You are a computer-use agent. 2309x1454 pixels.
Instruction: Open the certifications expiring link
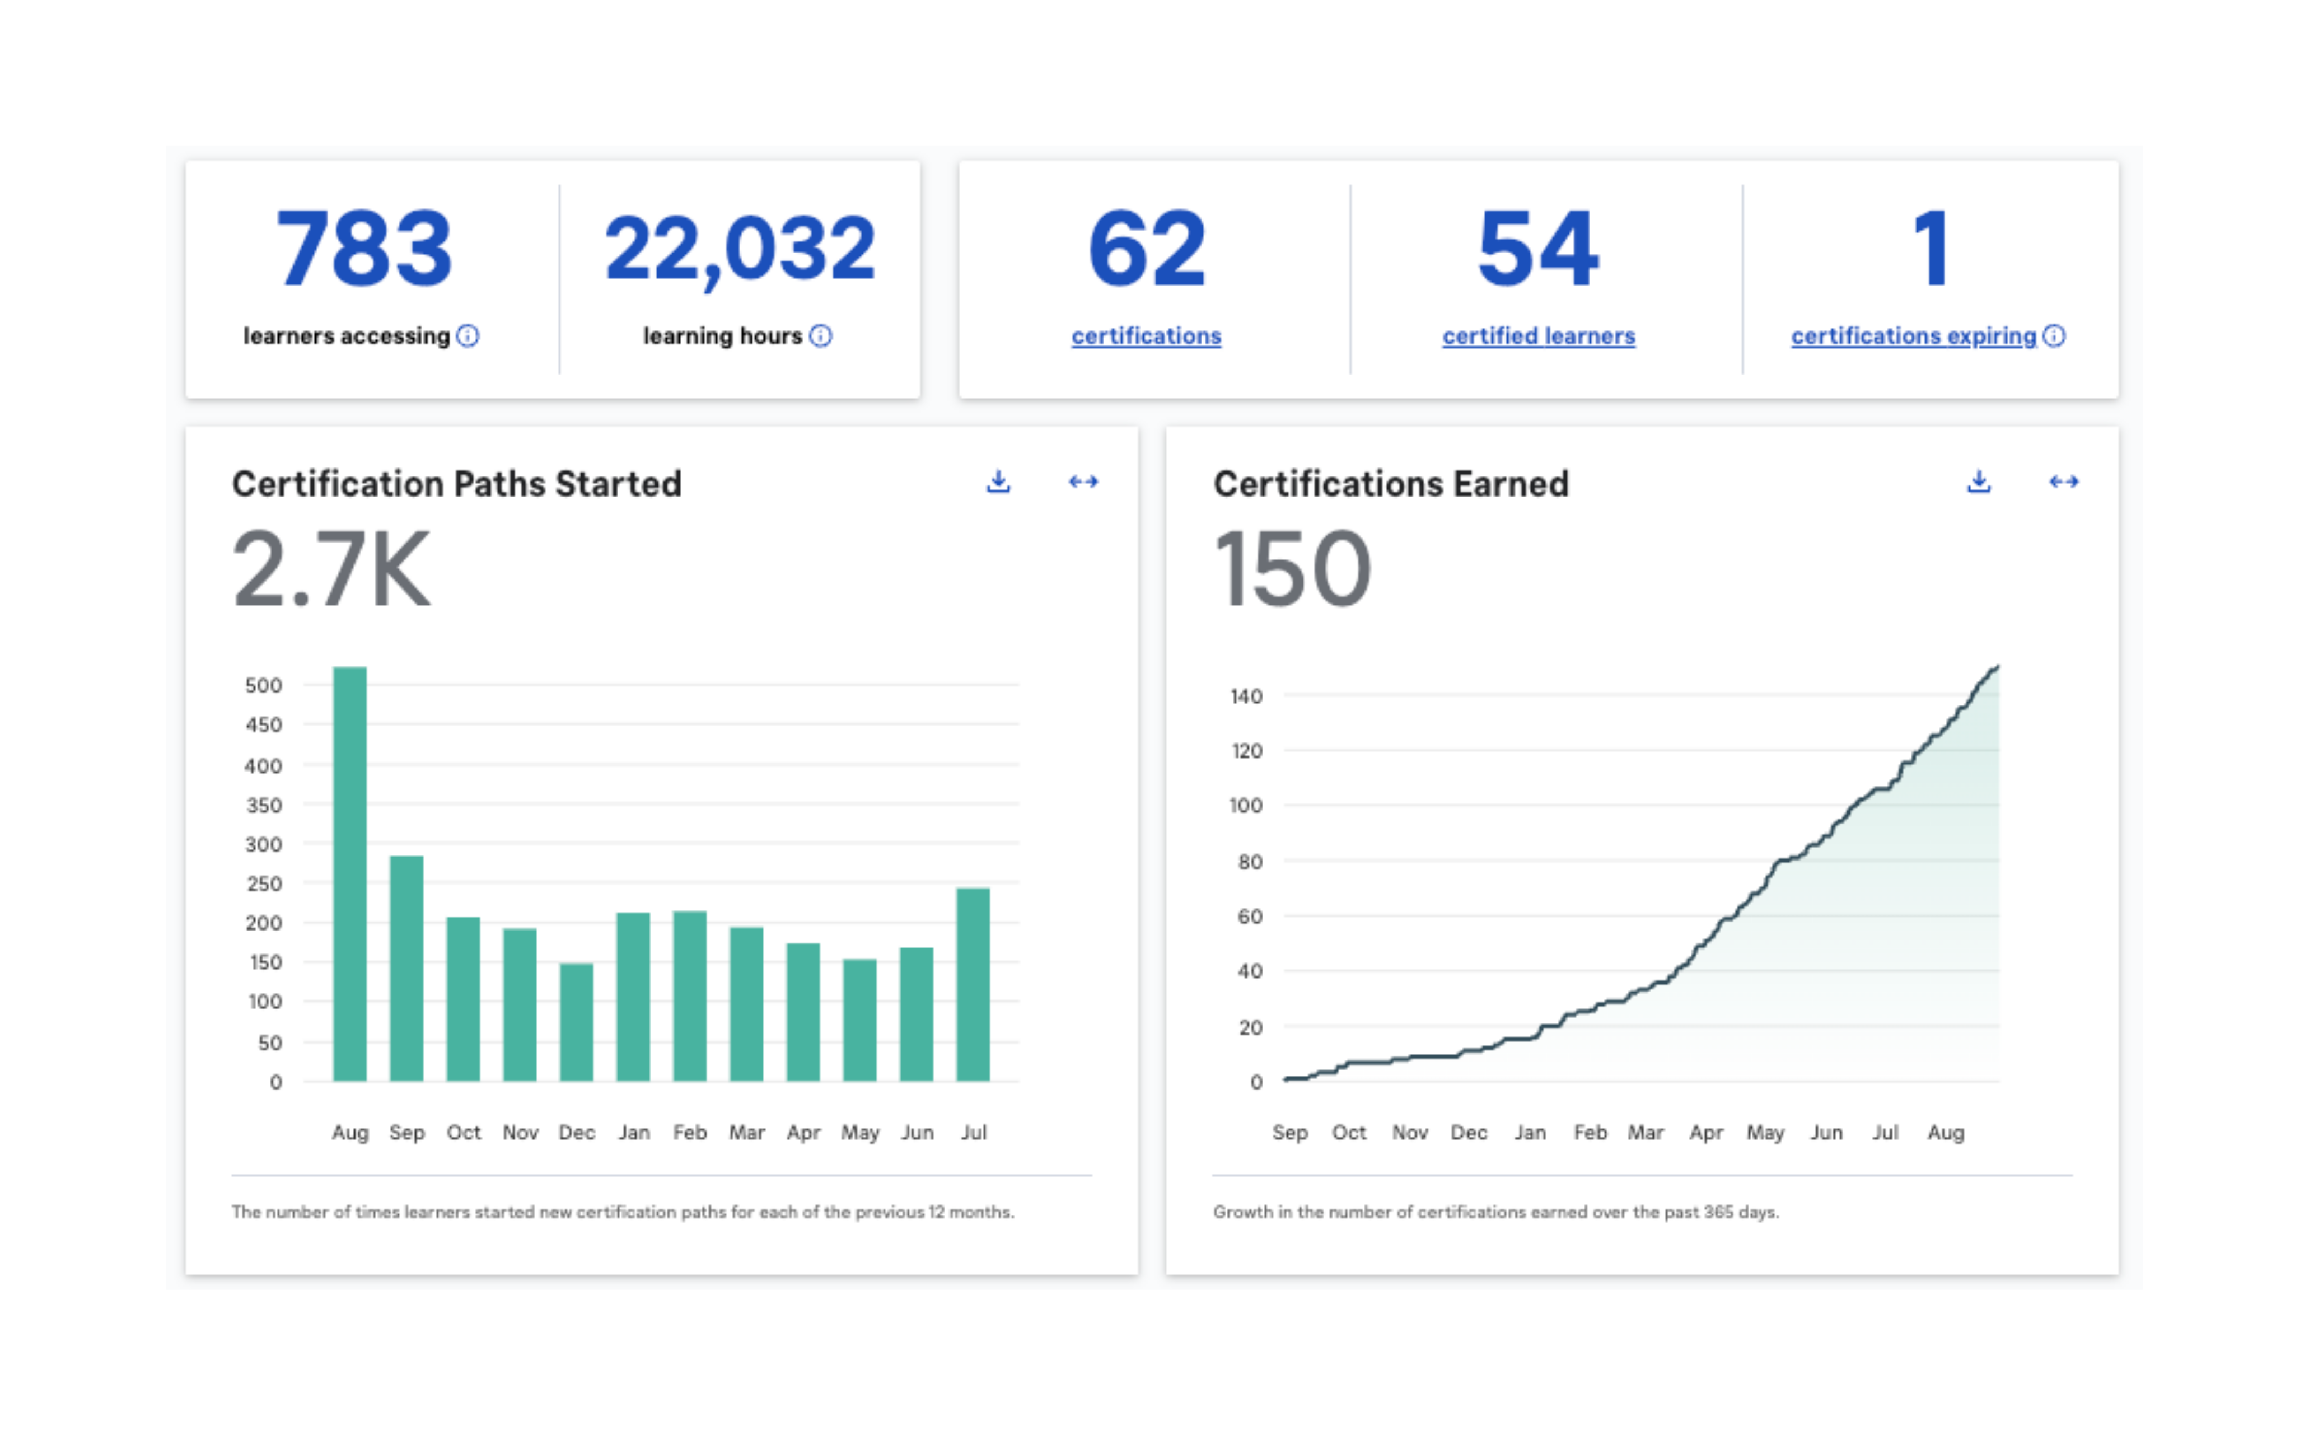1914,336
